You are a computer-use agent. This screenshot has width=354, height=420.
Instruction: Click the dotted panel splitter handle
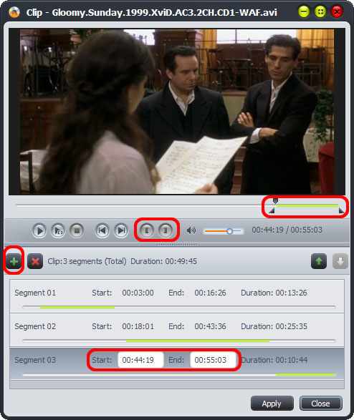pos(177,244)
